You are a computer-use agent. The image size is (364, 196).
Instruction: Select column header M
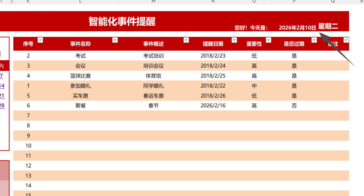(x=153, y=2)
